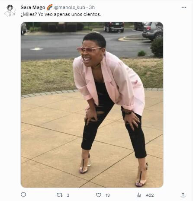
Task: Open the 3h timestamp link
Action: tap(92, 7)
